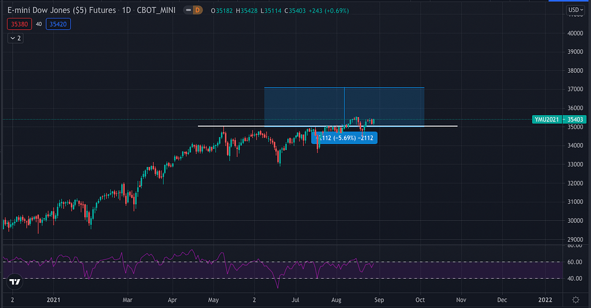The image size is (591, 308).
Task: Click the Apr label on time axis
Action: pos(172,300)
